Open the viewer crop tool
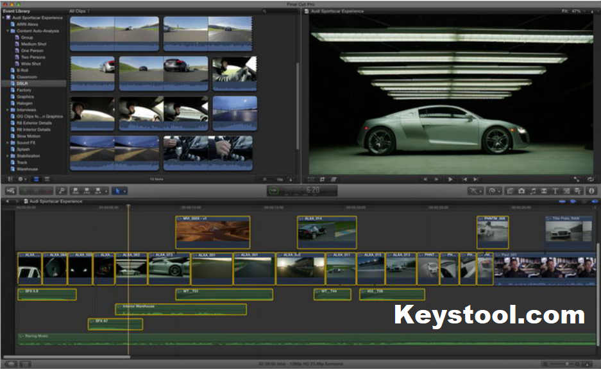Screen dimensions: 601x369 pyautogui.click(x=323, y=179)
